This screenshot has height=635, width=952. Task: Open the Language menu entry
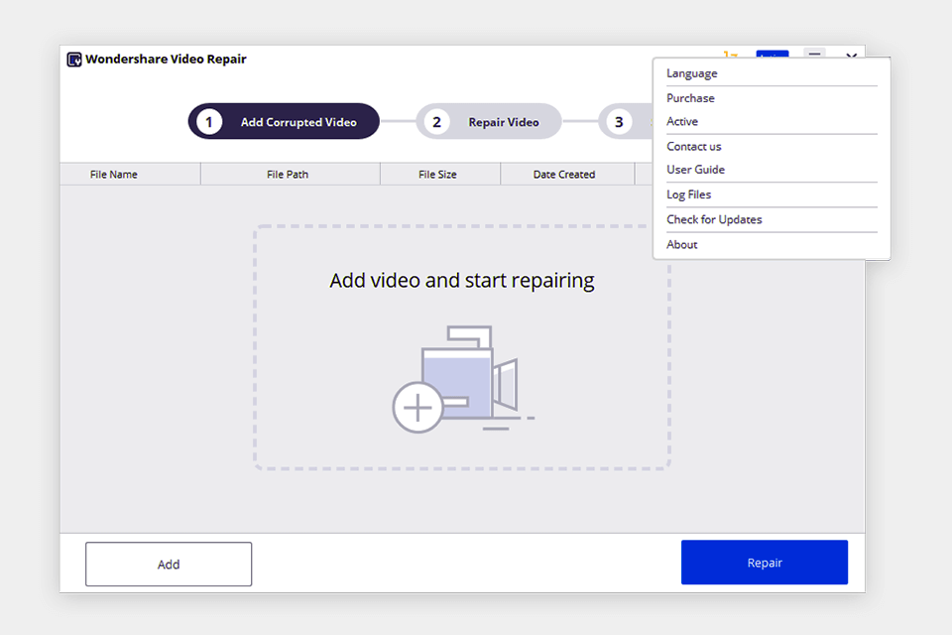tap(691, 72)
